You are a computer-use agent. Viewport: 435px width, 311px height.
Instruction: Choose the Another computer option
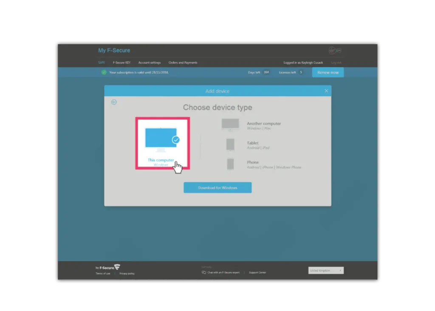251,125
